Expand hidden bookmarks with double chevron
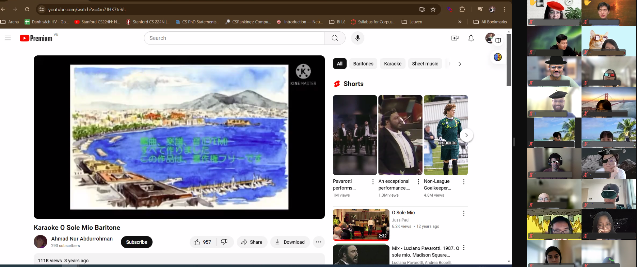637x267 pixels. (x=460, y=22)
